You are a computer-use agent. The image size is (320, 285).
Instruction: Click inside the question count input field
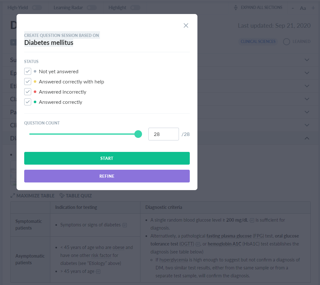163,134
